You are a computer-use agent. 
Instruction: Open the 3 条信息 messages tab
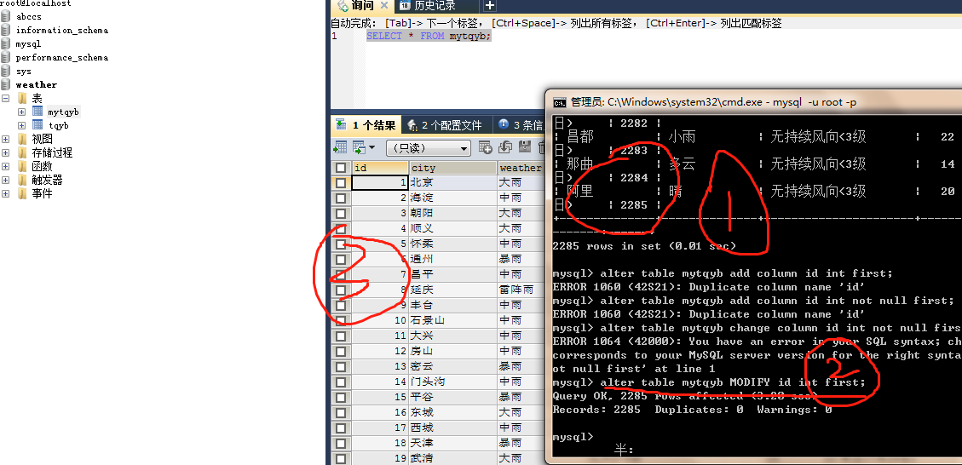[x=520, y=125]
